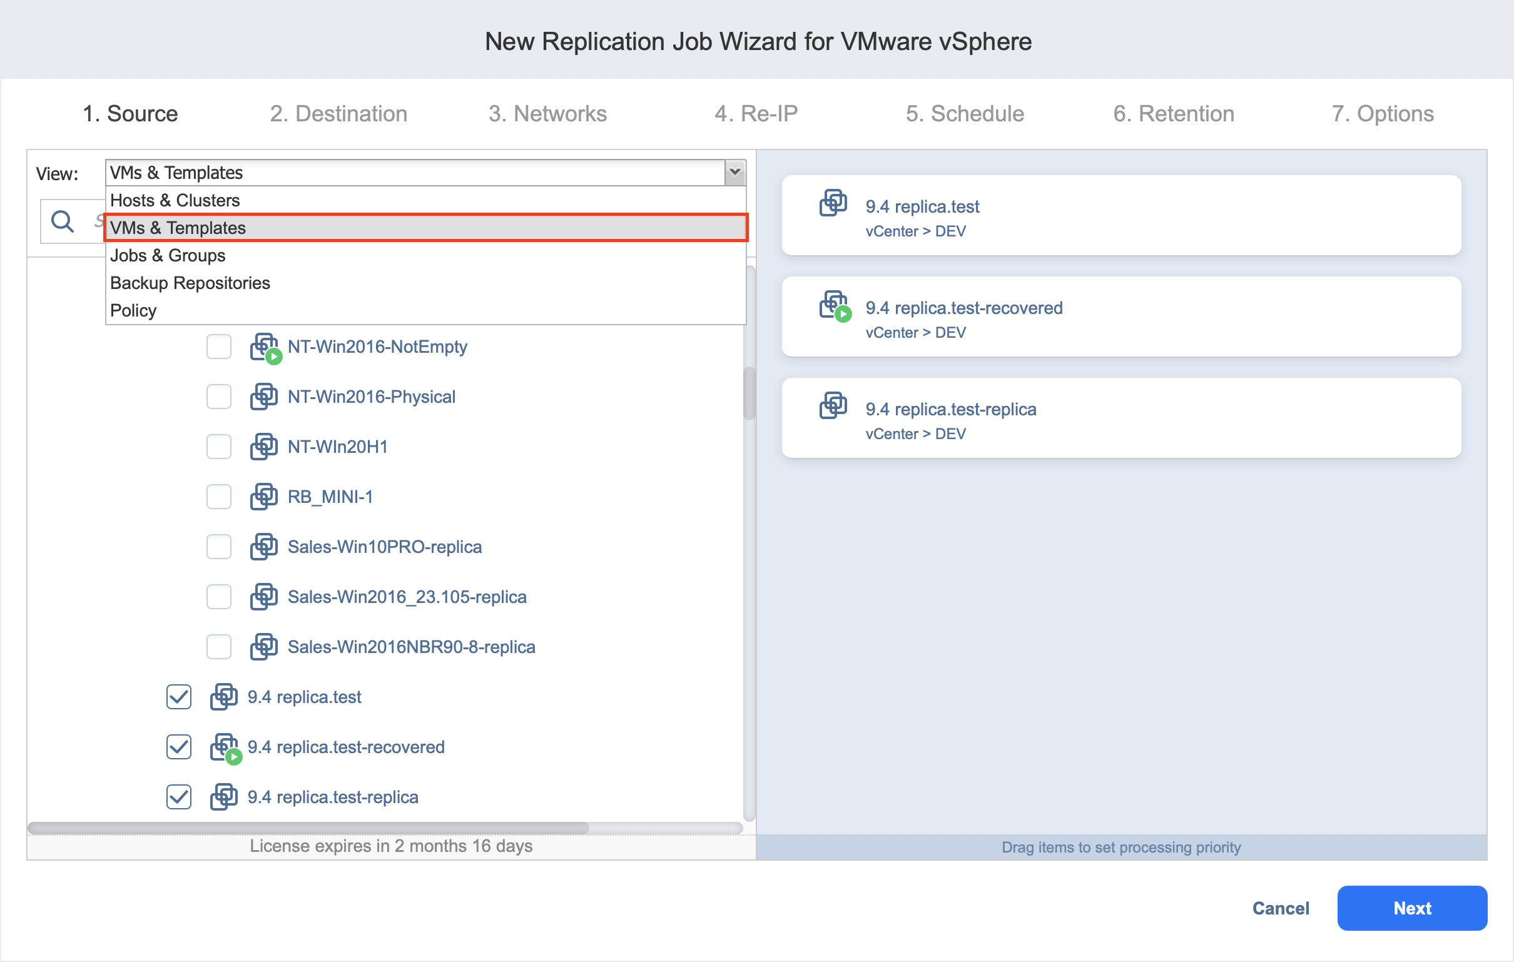Viewport: 1514px width, 962px height.
Task: Select Jobs & Groups view option
Action: tap(425, 256)
